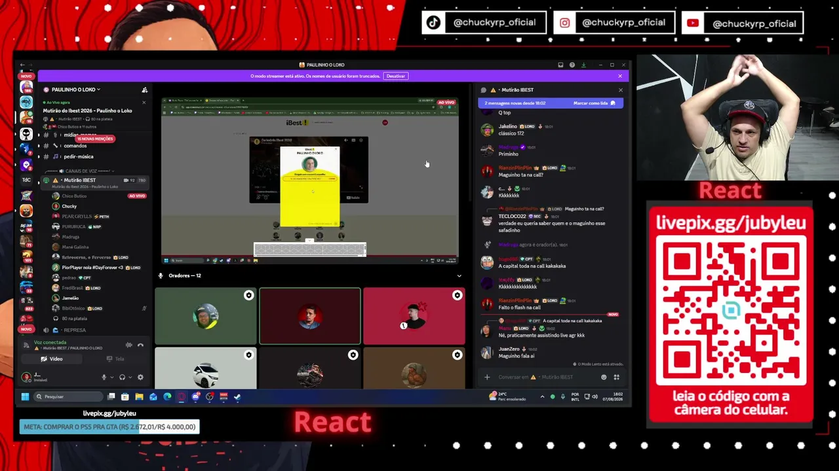The image size is (839, 471).
Task: Click the badge icon on the chicken avatar tile
Action: click(x=457, y=355)
